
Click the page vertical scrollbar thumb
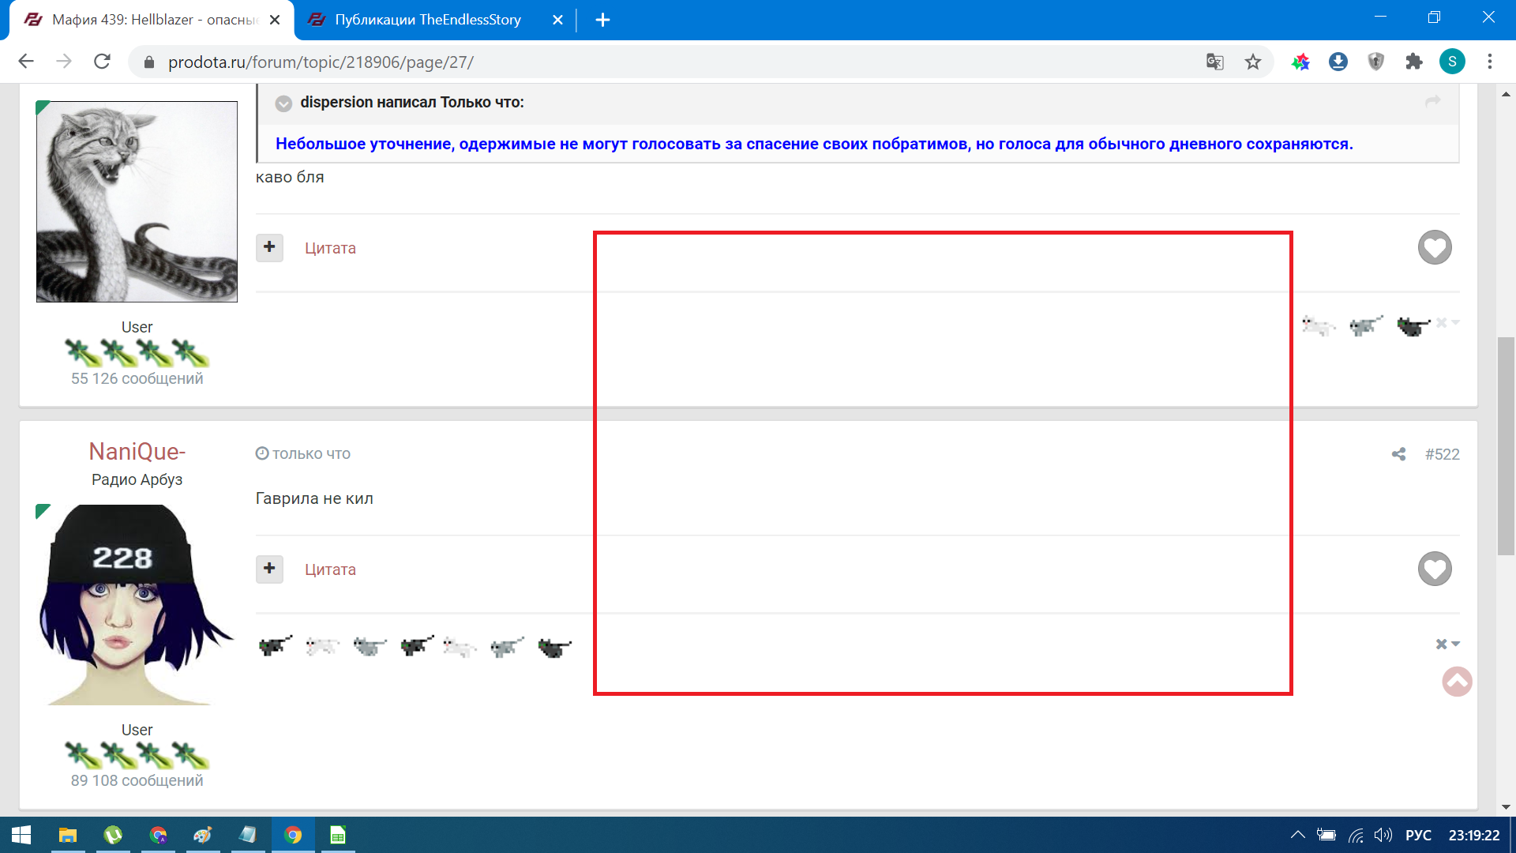1505,446
